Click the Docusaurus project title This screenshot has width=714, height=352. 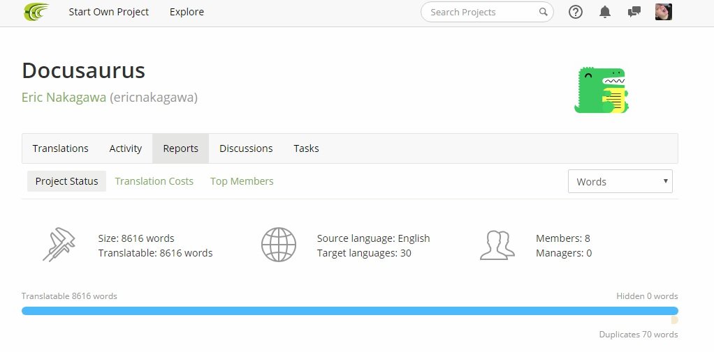point(83,70)
